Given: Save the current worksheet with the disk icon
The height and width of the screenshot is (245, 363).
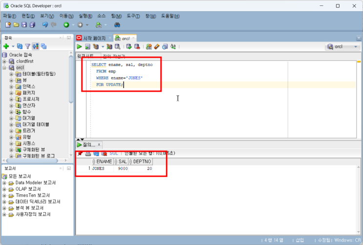Looking at the screenshot, I should [x=24, y=25].
